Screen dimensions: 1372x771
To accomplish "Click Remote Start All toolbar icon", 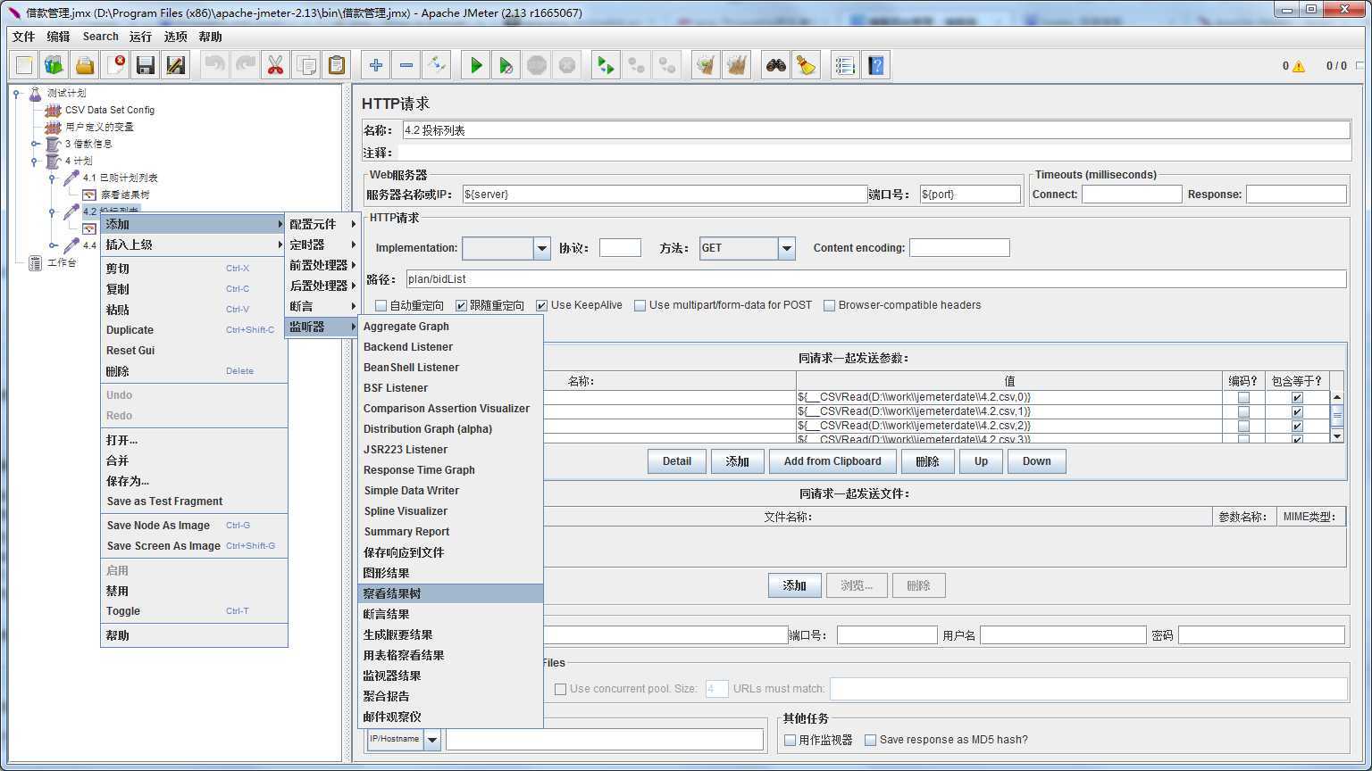I will (x=607, y=65).
